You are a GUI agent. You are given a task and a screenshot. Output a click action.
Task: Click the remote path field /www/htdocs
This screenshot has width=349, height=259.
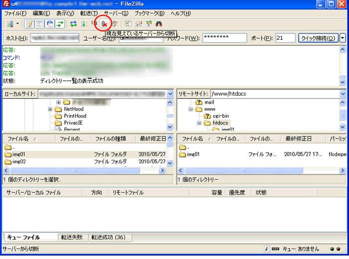coord(275,94)
